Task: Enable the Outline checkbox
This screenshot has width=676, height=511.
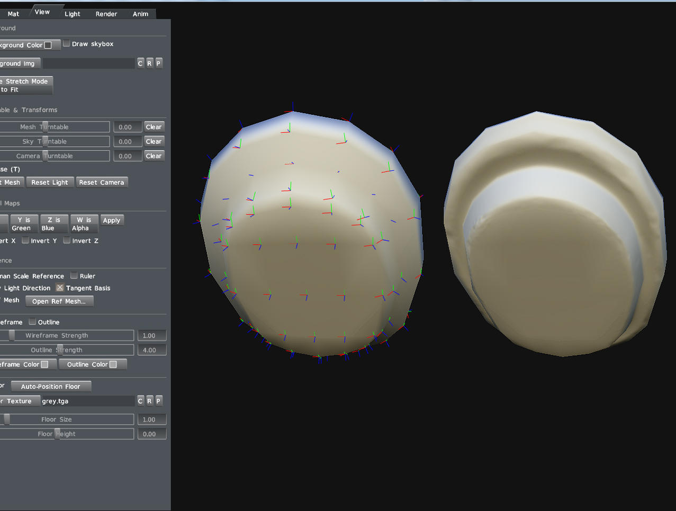Action: tap(32, 321)
